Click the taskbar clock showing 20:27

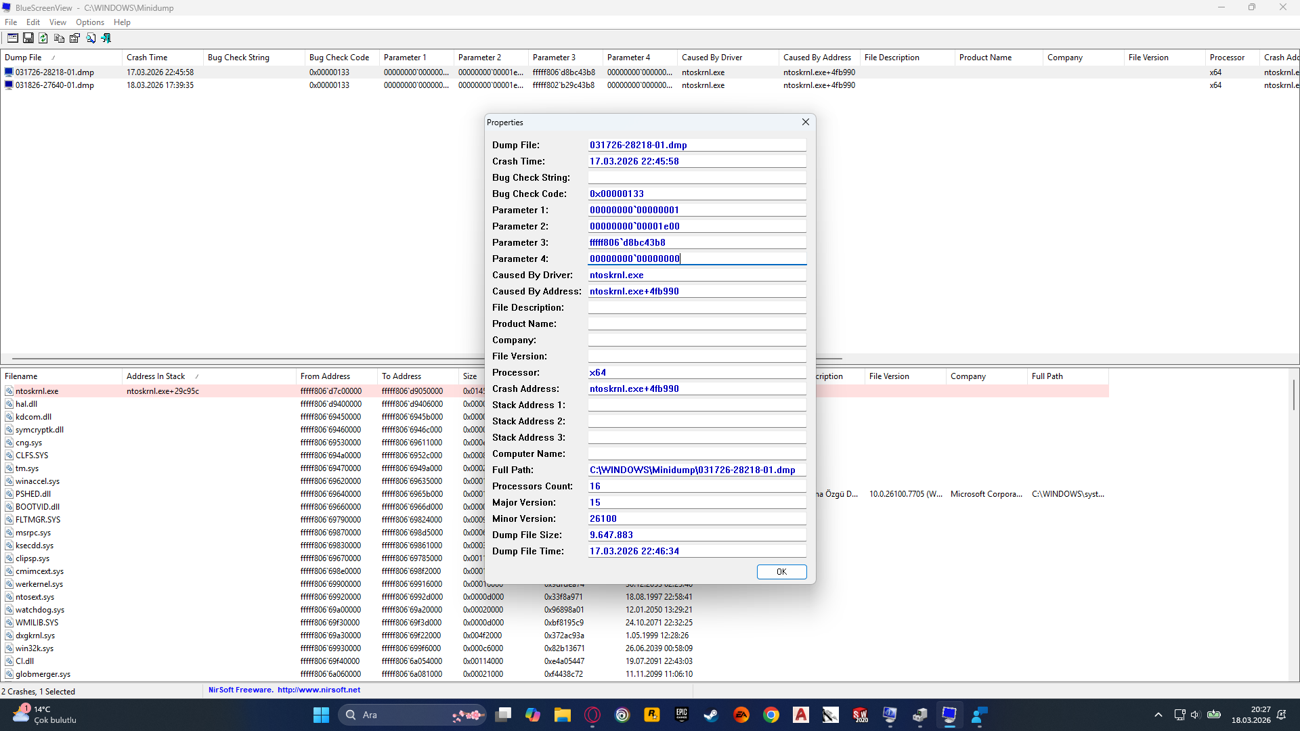tap(1251, 715)
